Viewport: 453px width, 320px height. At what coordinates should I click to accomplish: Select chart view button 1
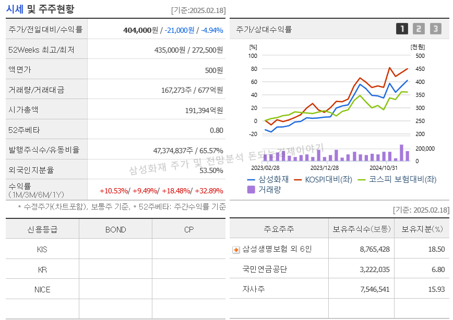[402, 29]
